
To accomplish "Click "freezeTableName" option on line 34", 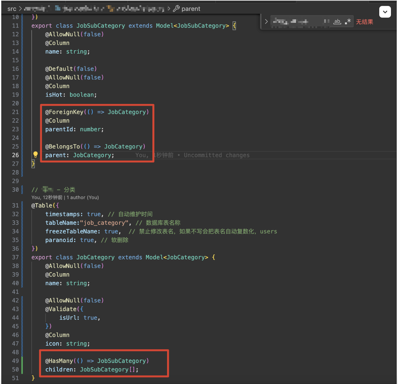I will tap(71, 232).
